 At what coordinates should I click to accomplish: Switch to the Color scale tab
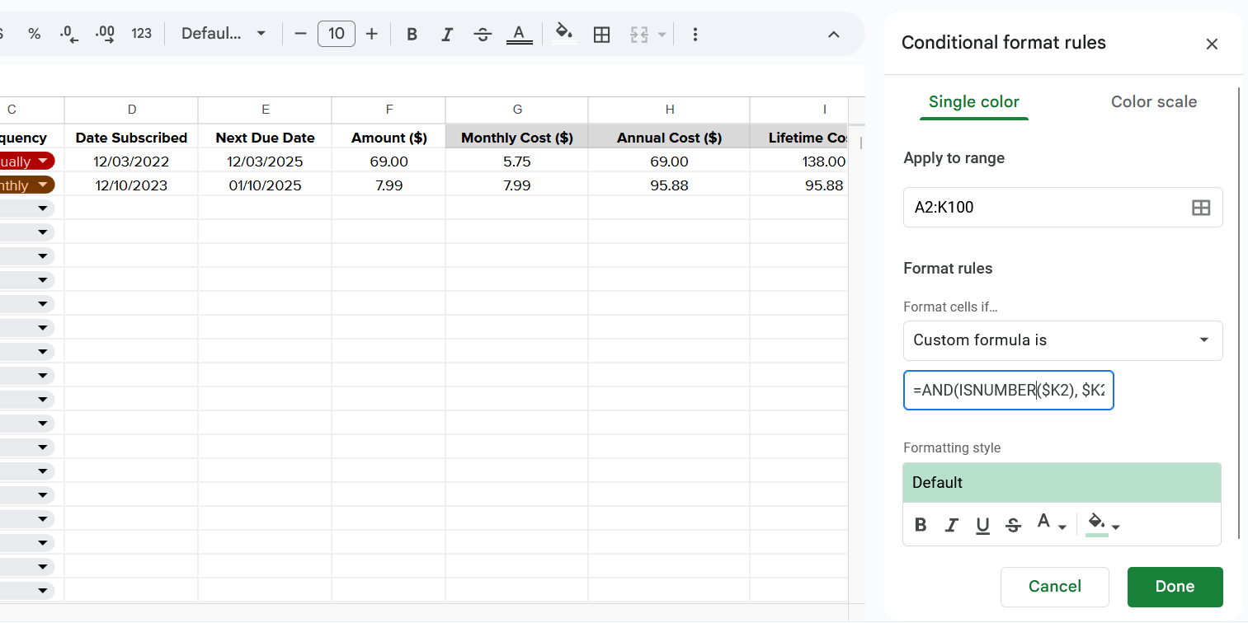point(1154,102)
